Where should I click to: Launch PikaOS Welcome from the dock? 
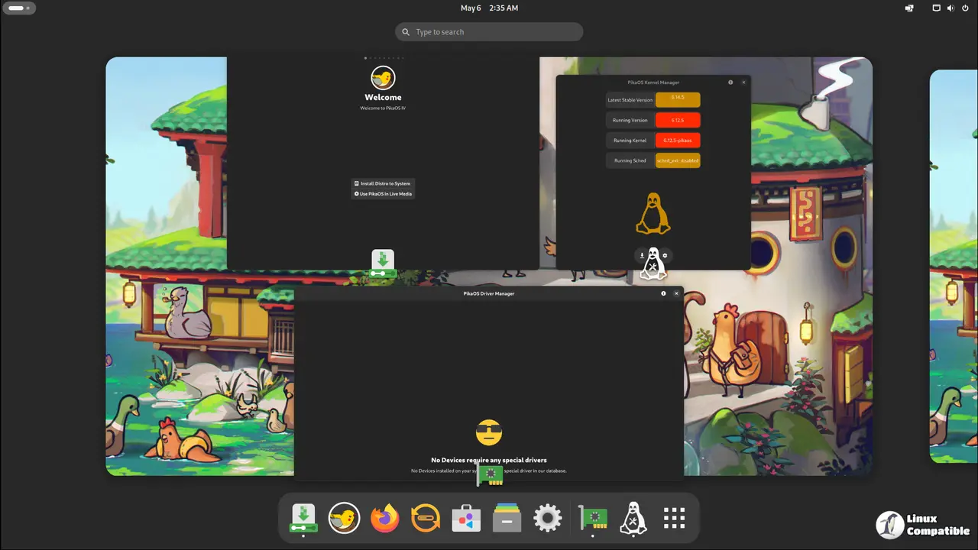tap(344, 519)
